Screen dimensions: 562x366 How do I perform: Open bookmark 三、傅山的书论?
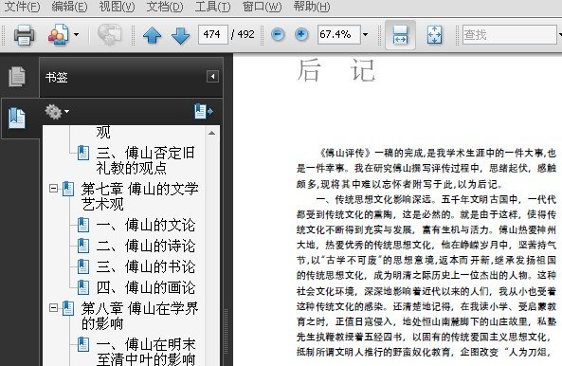tap(146, 266)
